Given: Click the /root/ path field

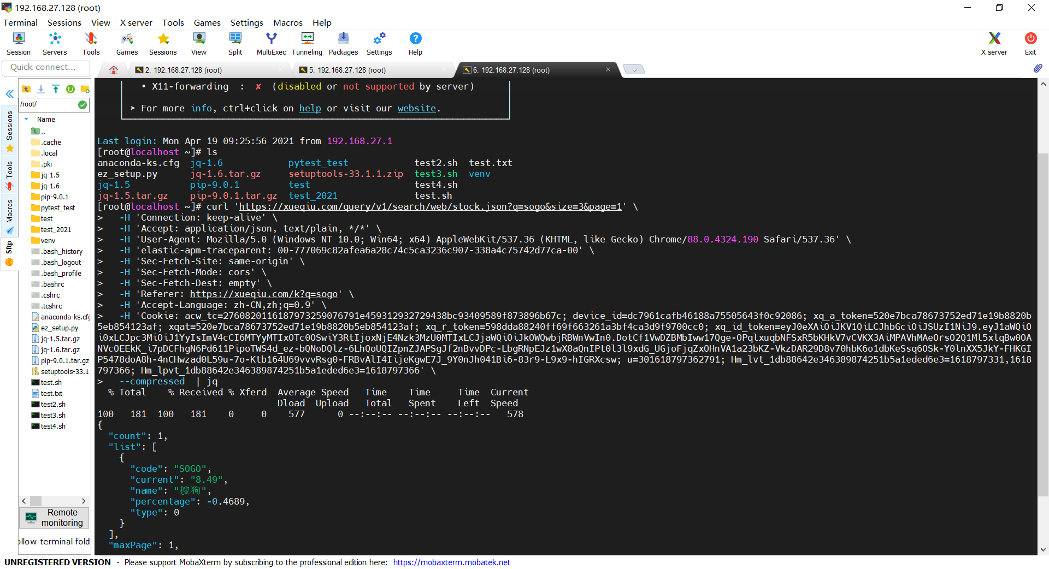Looking at the screenshot, I should click(x=48, y=104).
